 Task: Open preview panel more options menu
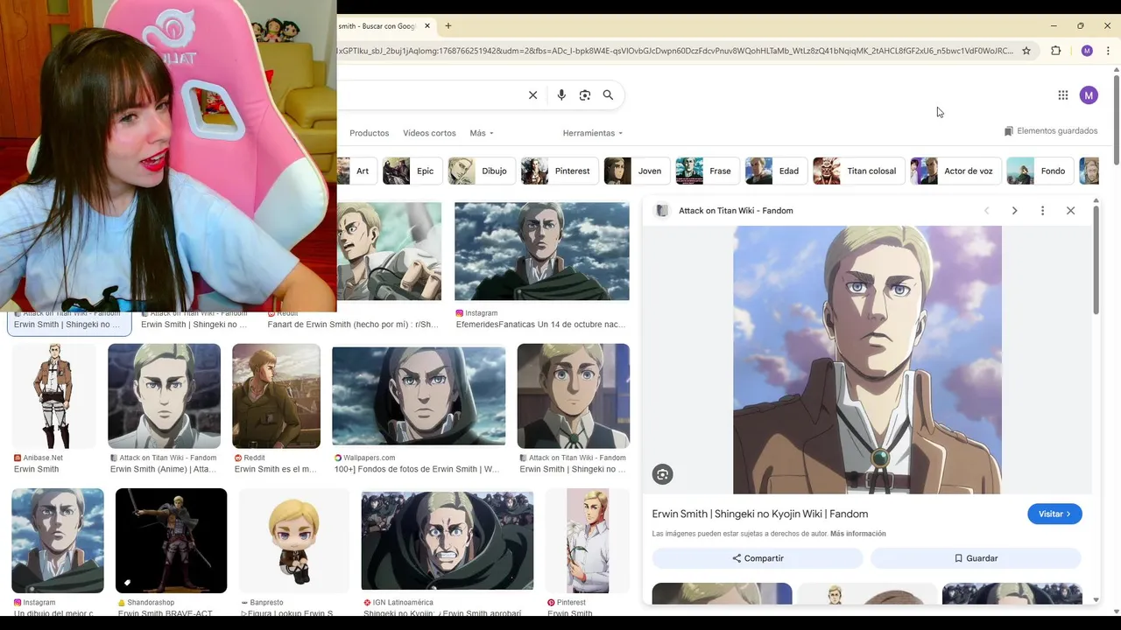click(1042, 211)
